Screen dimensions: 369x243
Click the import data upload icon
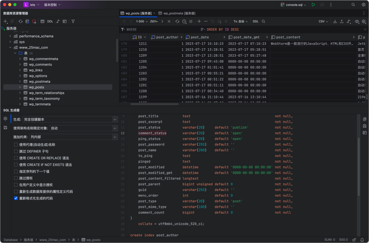pyautogui.click(x=342, y=21)
